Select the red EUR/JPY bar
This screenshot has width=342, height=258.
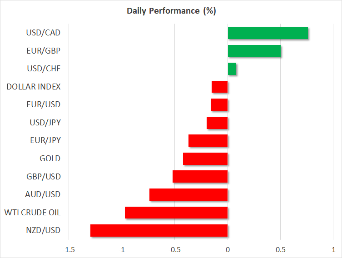coord(208,141)
